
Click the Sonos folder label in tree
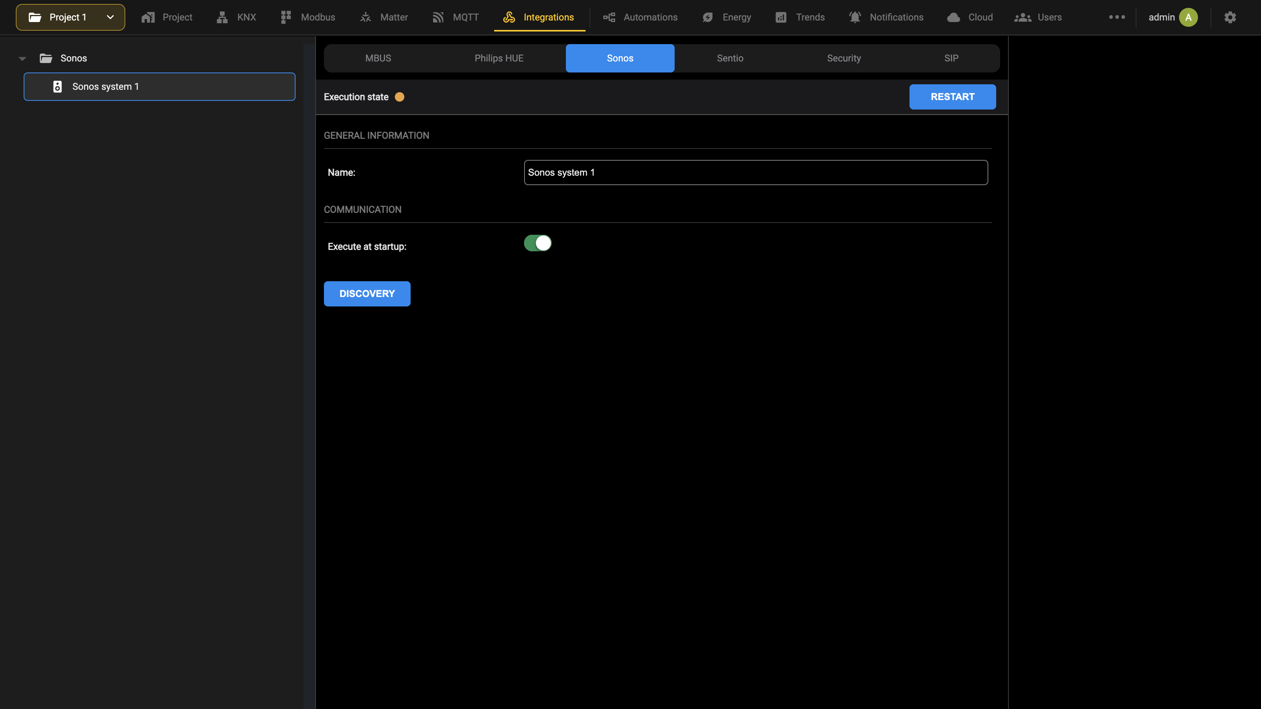click(x=73, y=58)
